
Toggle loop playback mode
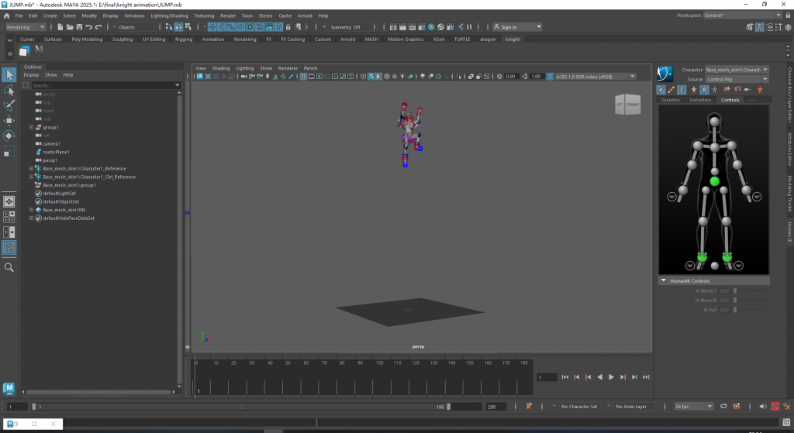(723, 406)
